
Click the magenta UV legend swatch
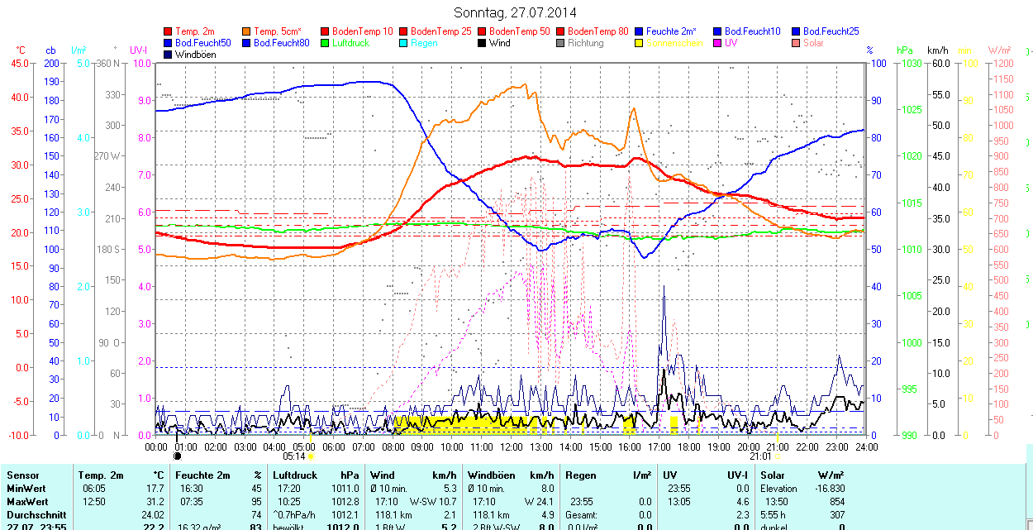pos(717,43)
